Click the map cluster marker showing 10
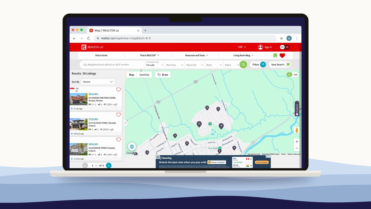371x209 pixels. click(x=221, y=126)
